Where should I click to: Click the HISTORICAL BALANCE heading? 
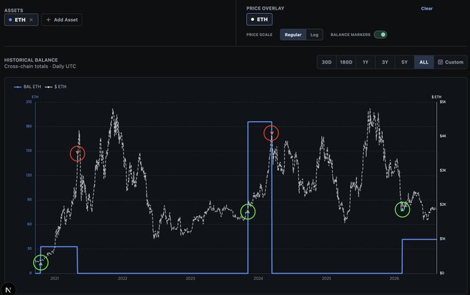pyautogui.click(x=31, y=60)
